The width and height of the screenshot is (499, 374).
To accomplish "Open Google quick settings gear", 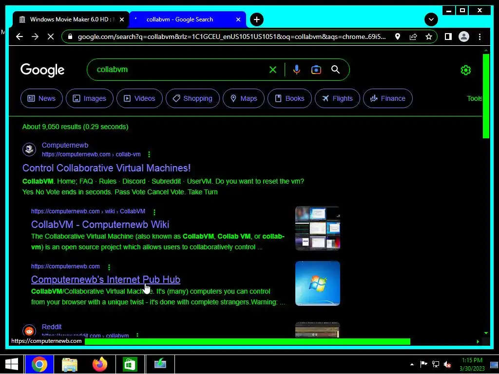I will pyautogui.click(x=465, y=70).
